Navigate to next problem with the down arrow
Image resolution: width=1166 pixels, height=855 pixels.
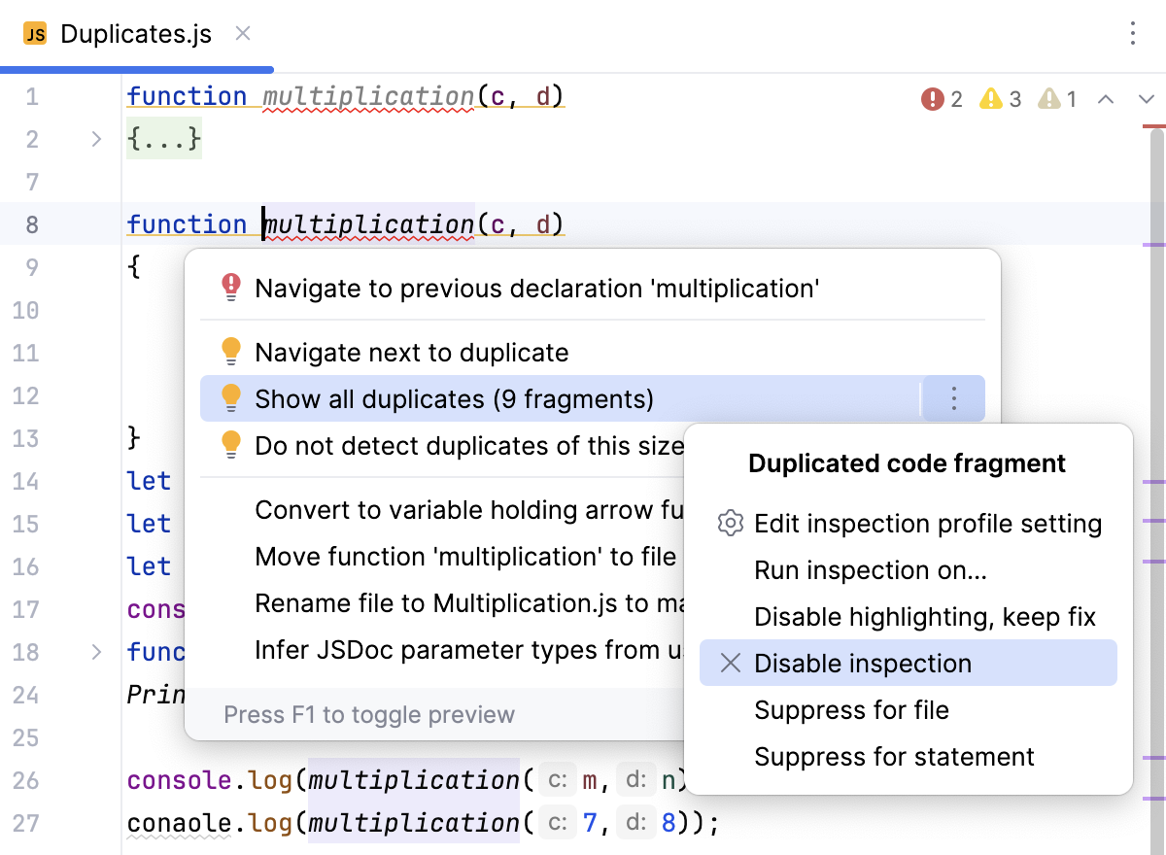pyautogui.click(x=1145, y=98)
